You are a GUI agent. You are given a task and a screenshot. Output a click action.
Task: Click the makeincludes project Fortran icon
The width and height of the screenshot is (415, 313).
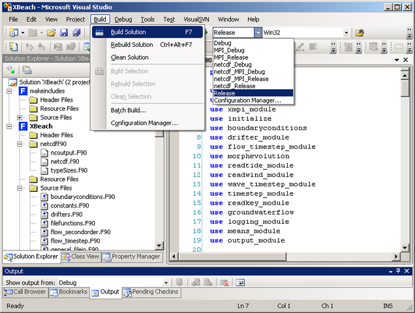point(23,91)
